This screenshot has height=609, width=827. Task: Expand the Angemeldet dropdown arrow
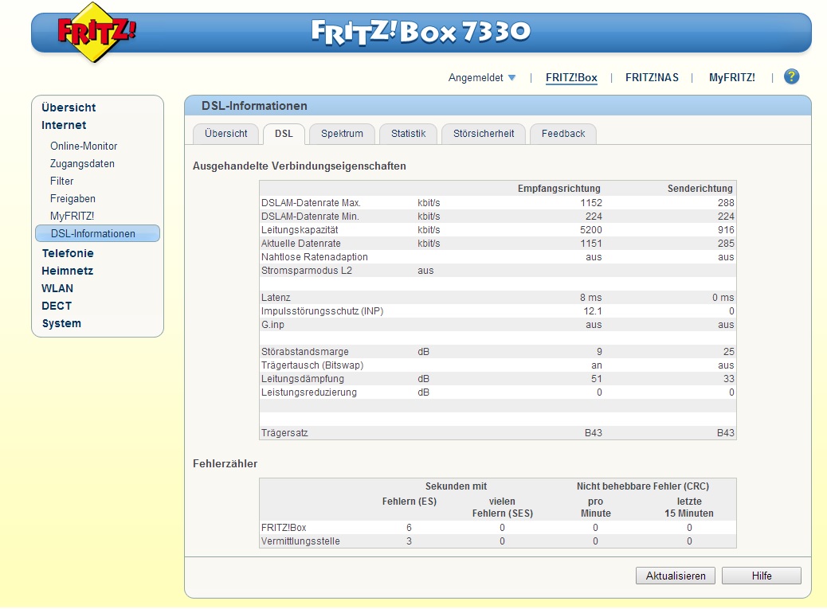click(511, 77)
